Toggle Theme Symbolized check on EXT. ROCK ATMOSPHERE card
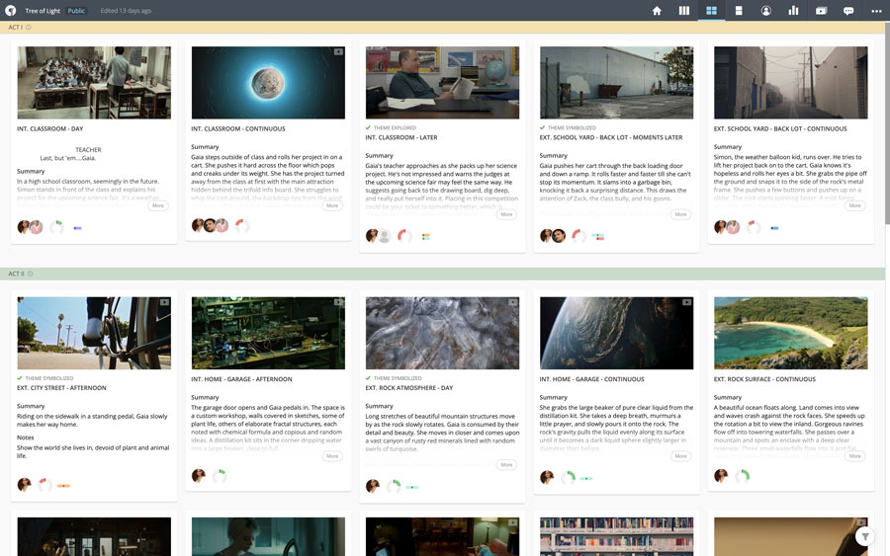Screen dimensions: 890x556 click(x=369, y=378)
